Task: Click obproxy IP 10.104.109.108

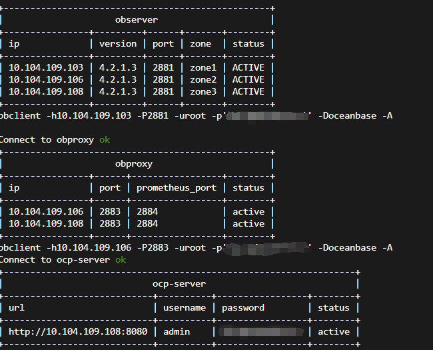Action: [46, 223]
